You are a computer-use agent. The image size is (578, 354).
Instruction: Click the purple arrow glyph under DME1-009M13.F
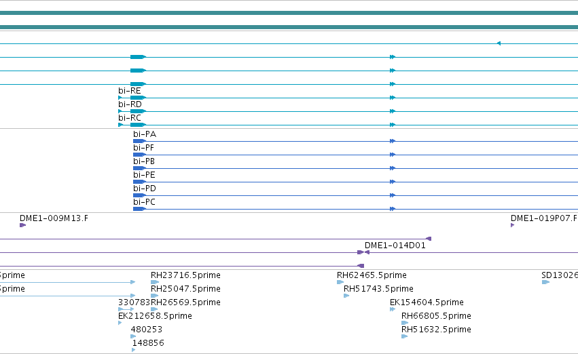(x=22, y=225)
